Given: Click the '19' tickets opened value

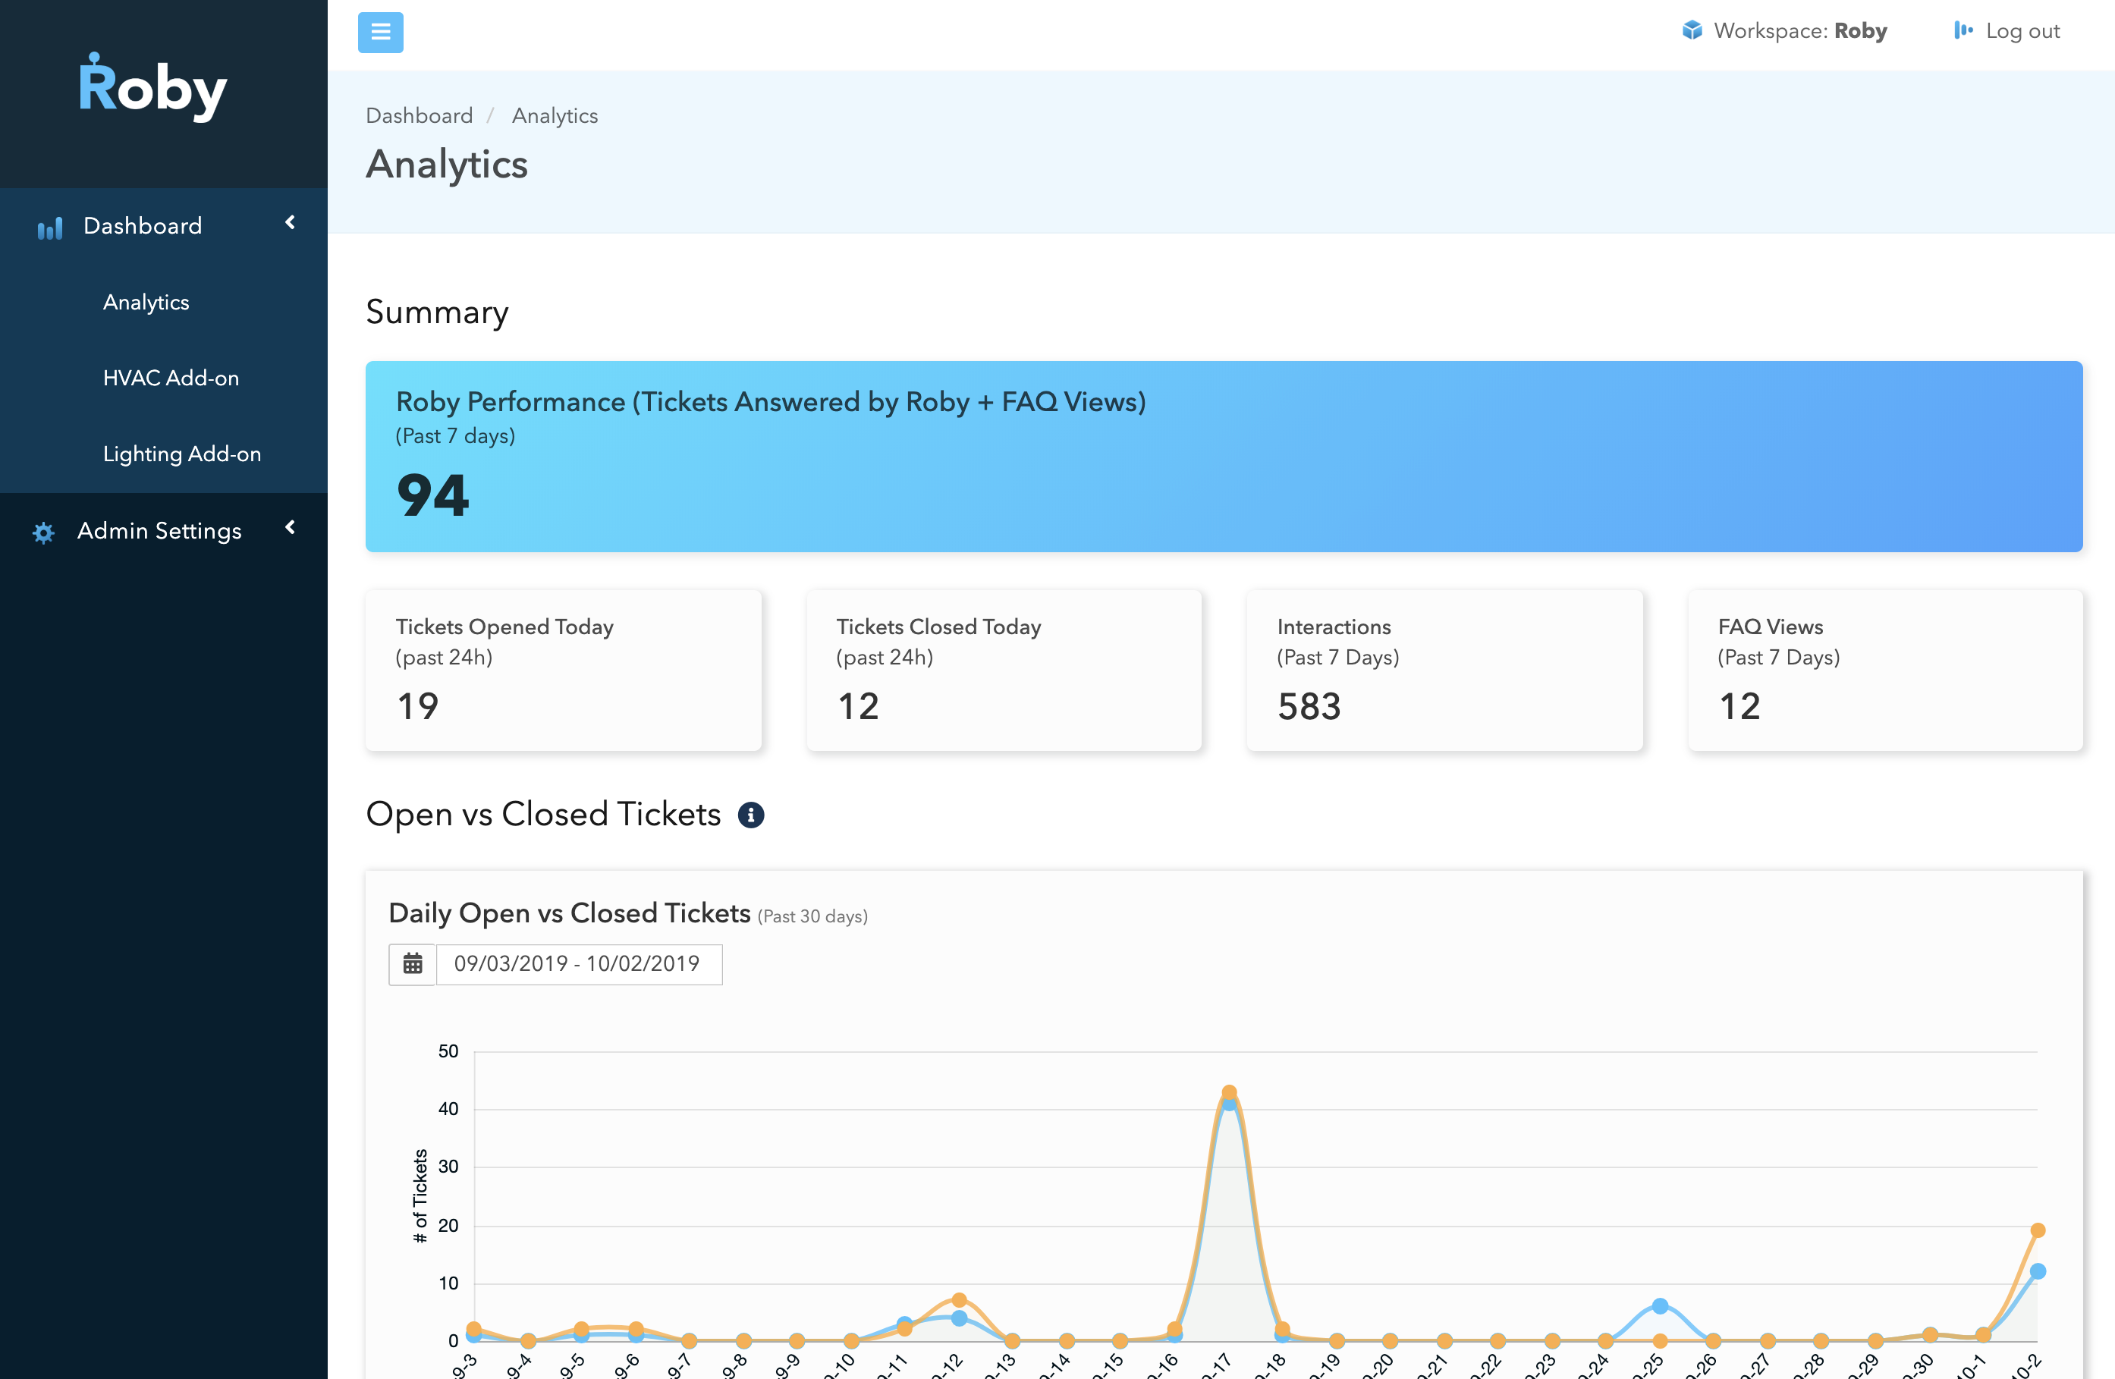Looking at the screenshot, I should click(418, 706).
